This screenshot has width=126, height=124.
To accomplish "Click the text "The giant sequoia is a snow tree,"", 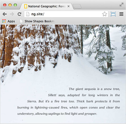I will (94, 89).
